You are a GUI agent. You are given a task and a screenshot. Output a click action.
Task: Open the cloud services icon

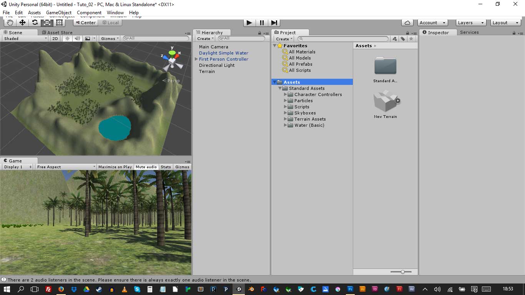(407, 23)
